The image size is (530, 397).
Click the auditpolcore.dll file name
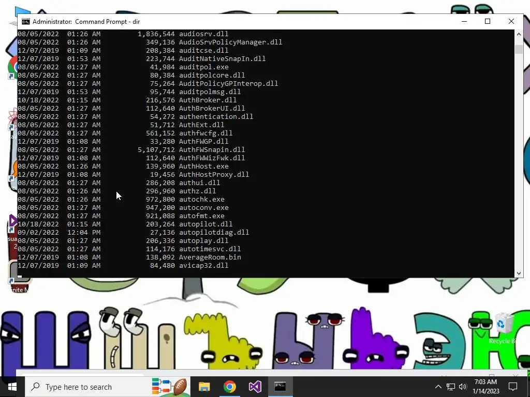(212, 75)
